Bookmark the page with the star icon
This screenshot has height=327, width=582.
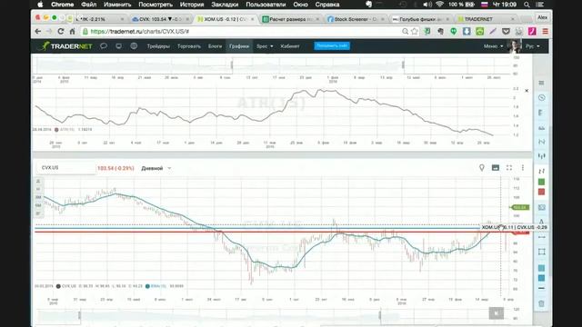(x=415, y=32)
